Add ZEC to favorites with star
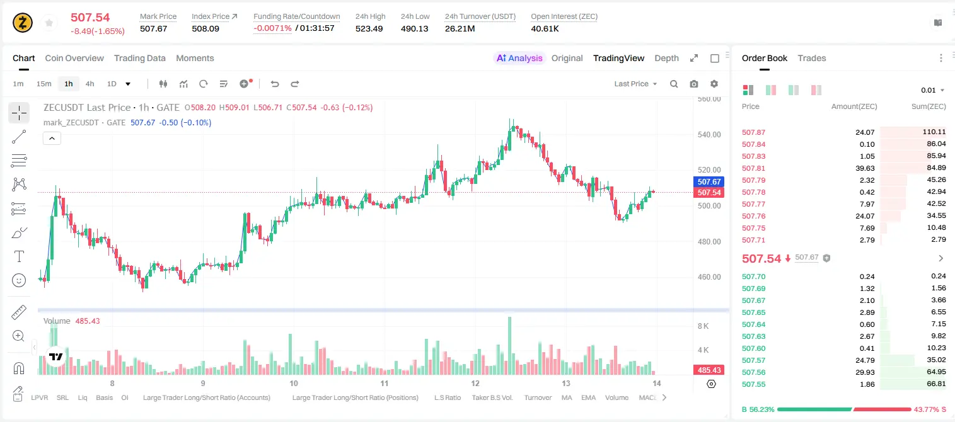 pos(49,23)
